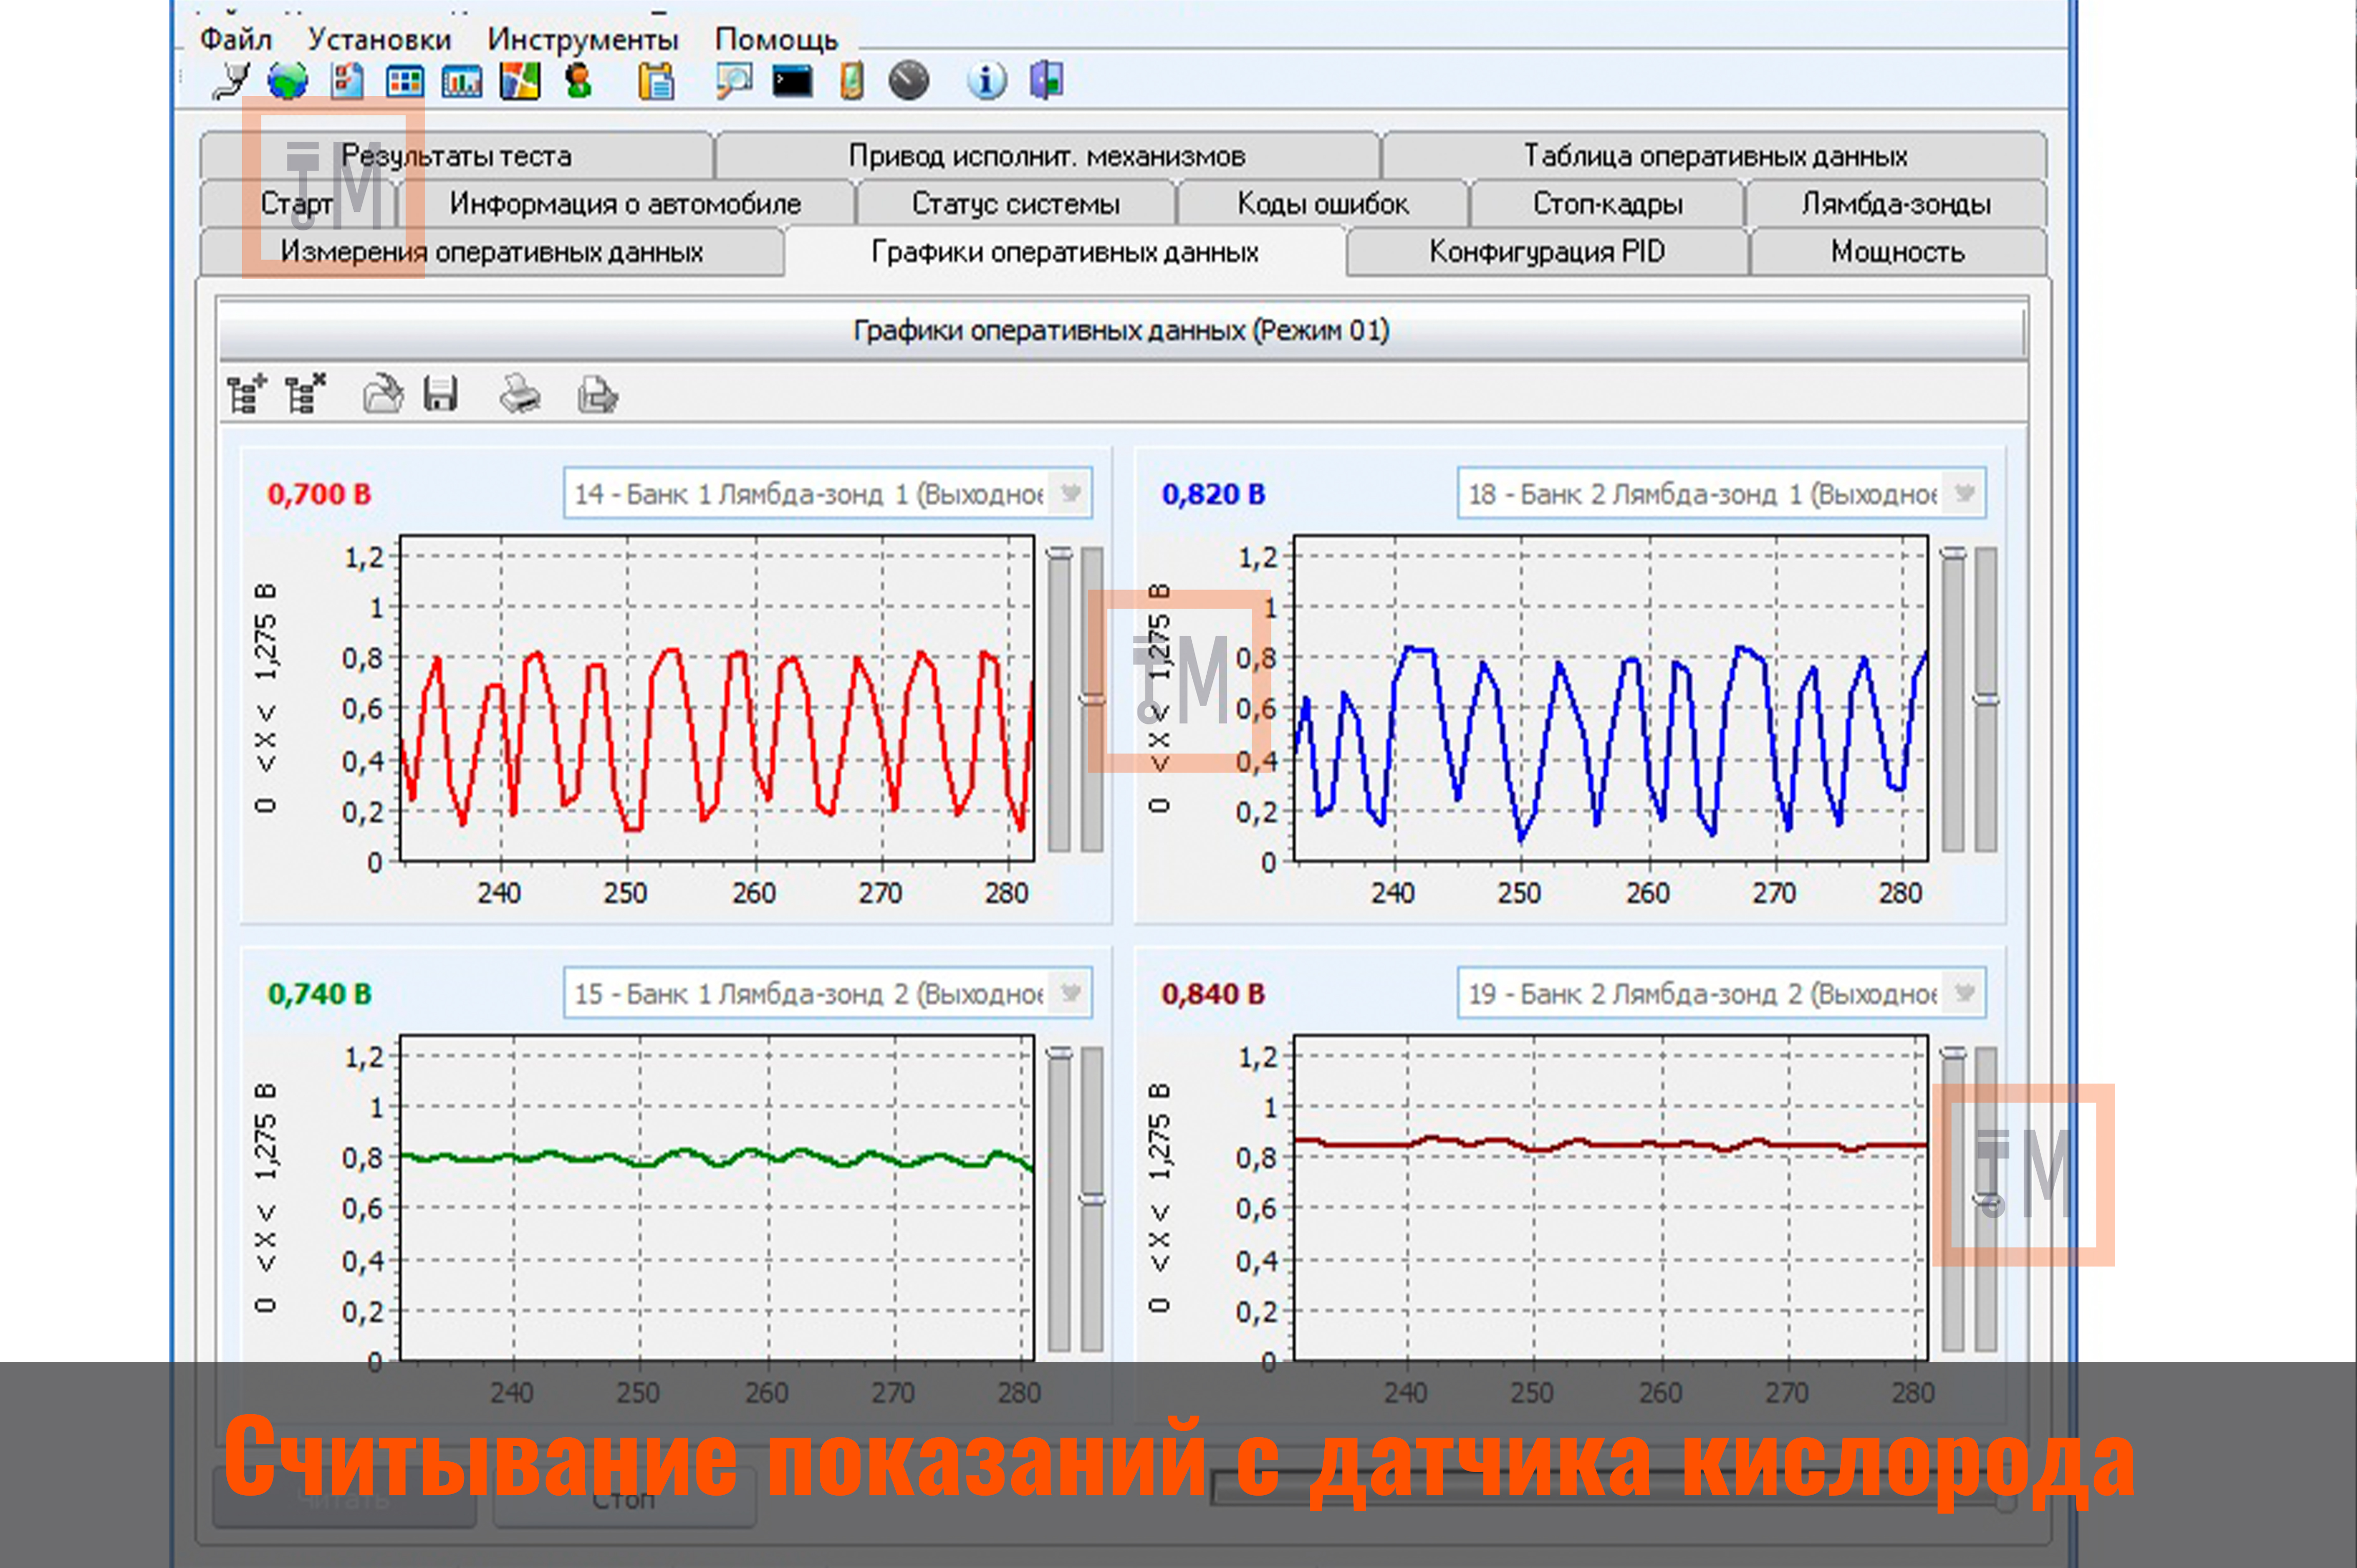Click the exit door toolbar icon
The height and width of the screenshot is (1568, 2357).
(x=1047, y=81)
